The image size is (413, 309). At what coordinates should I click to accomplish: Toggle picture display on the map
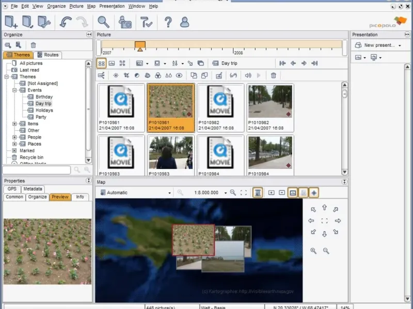click(293, 193)
